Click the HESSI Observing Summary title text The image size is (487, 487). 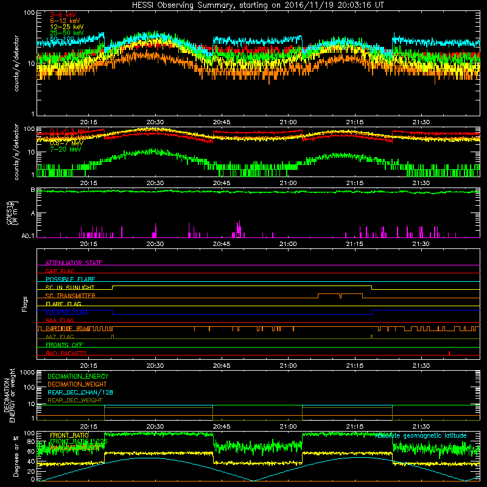(258, 5)
